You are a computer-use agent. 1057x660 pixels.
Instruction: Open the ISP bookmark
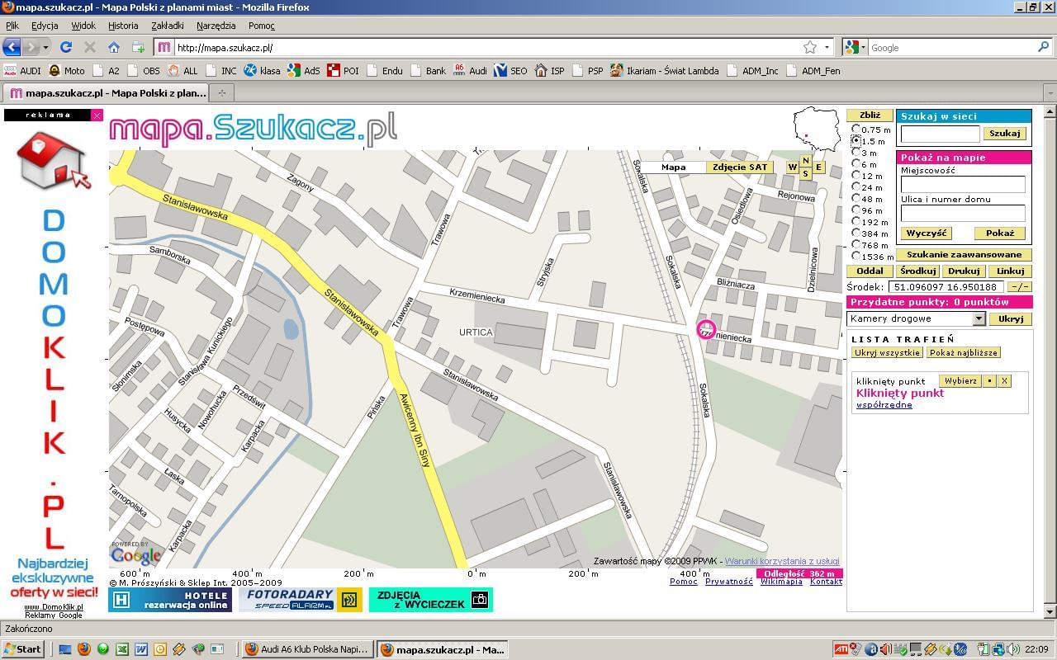(550, 71)
